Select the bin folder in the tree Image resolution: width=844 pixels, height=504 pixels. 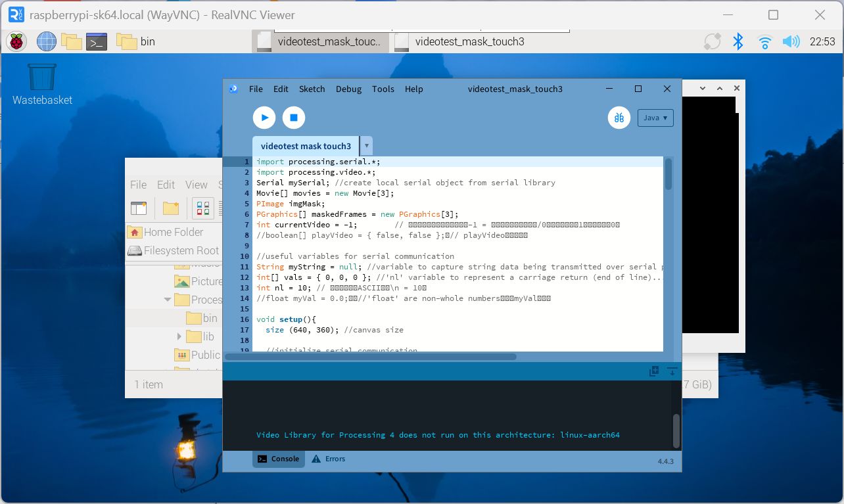[202, 318]
